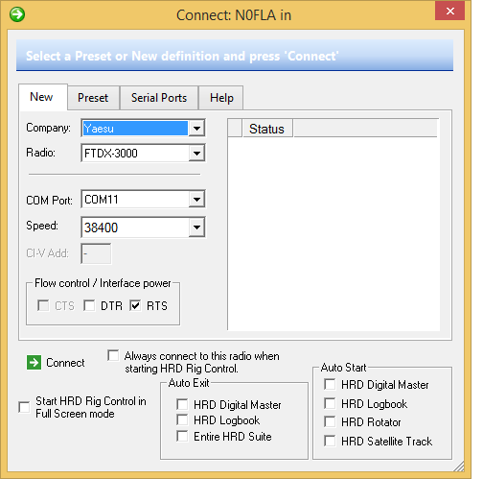This screenshot has width=483, height=479.
Task: Click the 'Radio:' label
Action: (40, 153)
